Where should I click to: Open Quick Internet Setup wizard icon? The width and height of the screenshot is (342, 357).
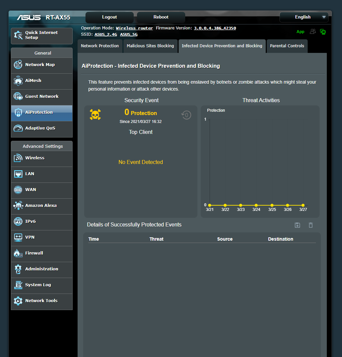18,35
